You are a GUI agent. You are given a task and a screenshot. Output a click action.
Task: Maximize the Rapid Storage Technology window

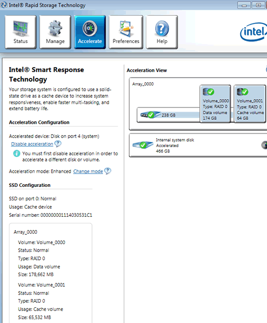pyautogui.click(x=258, y=5)
